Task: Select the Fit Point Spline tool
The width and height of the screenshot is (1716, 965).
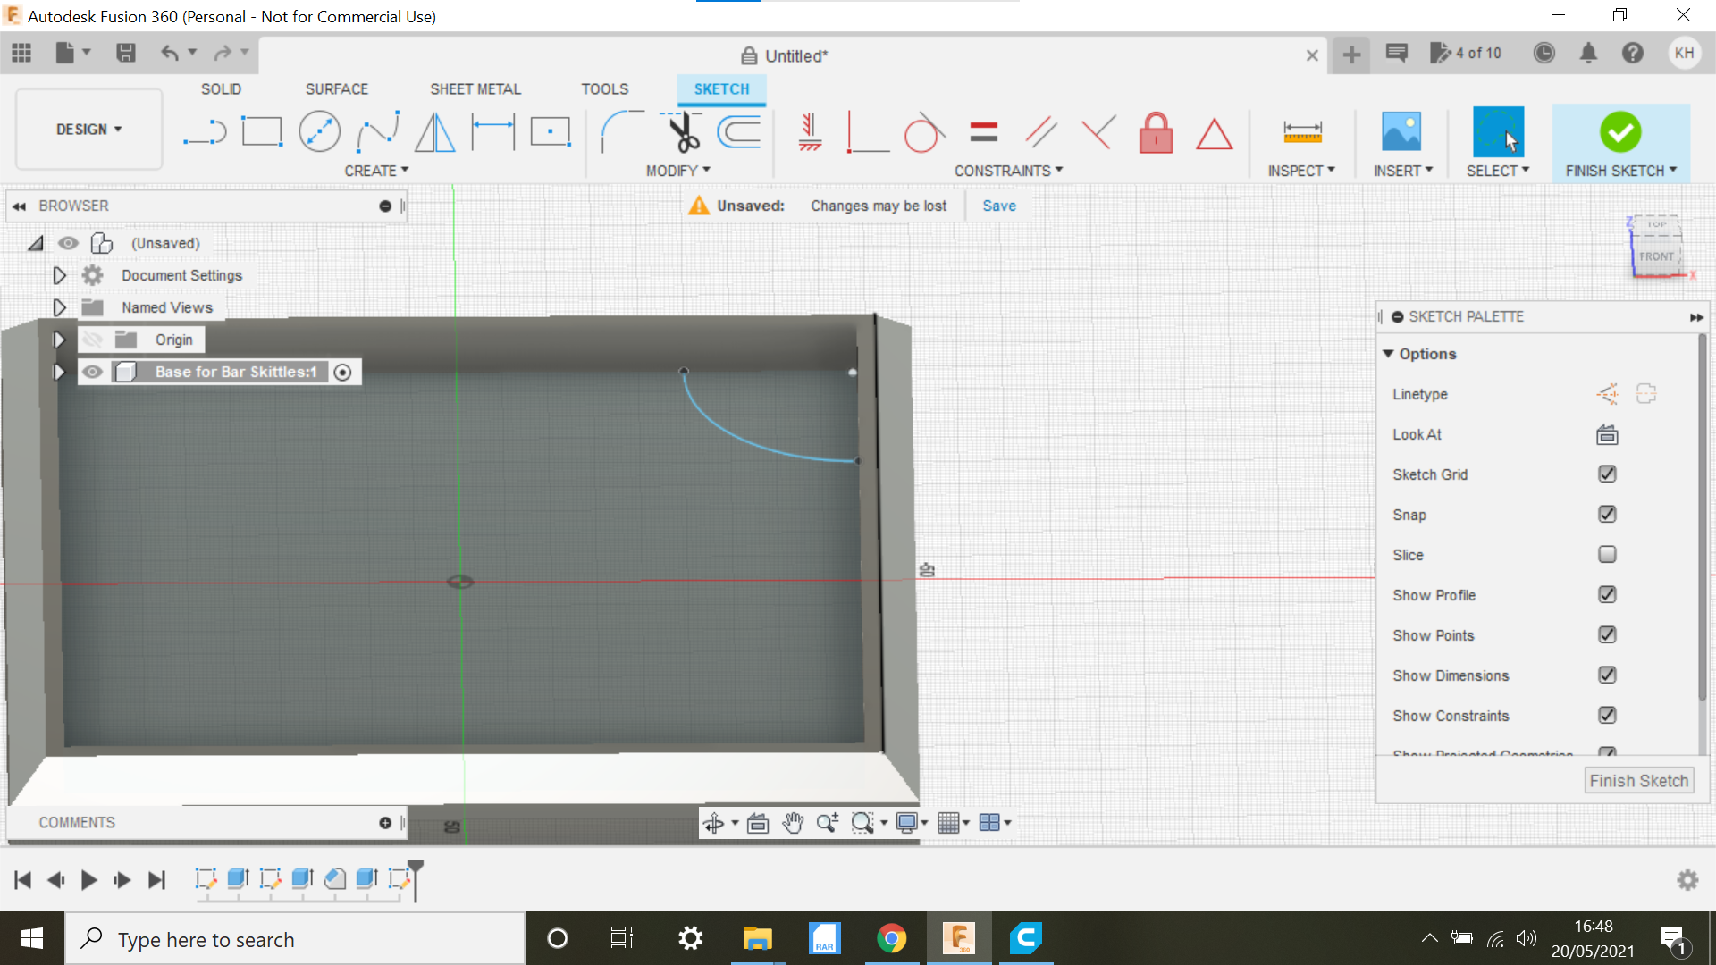Action: (376, 130)
